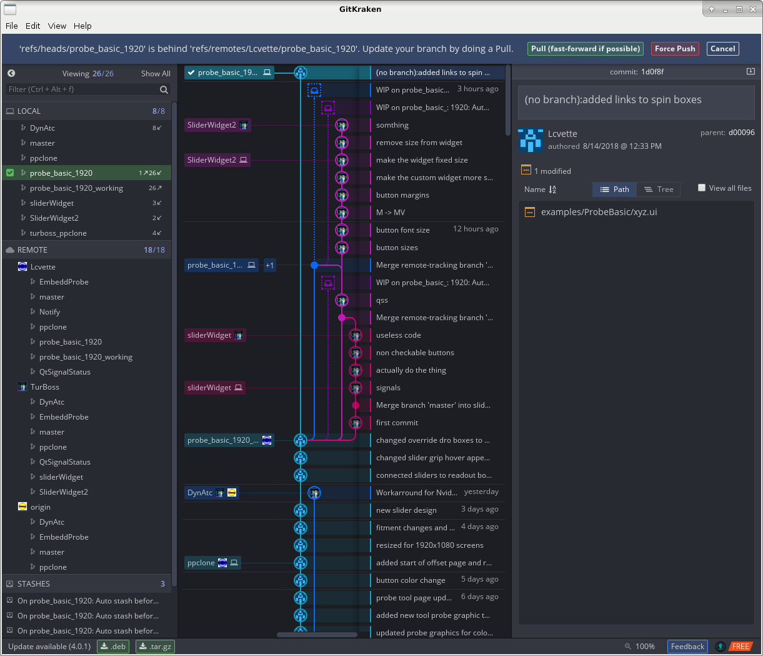Download the .tar.gz update

click(155, 647)
